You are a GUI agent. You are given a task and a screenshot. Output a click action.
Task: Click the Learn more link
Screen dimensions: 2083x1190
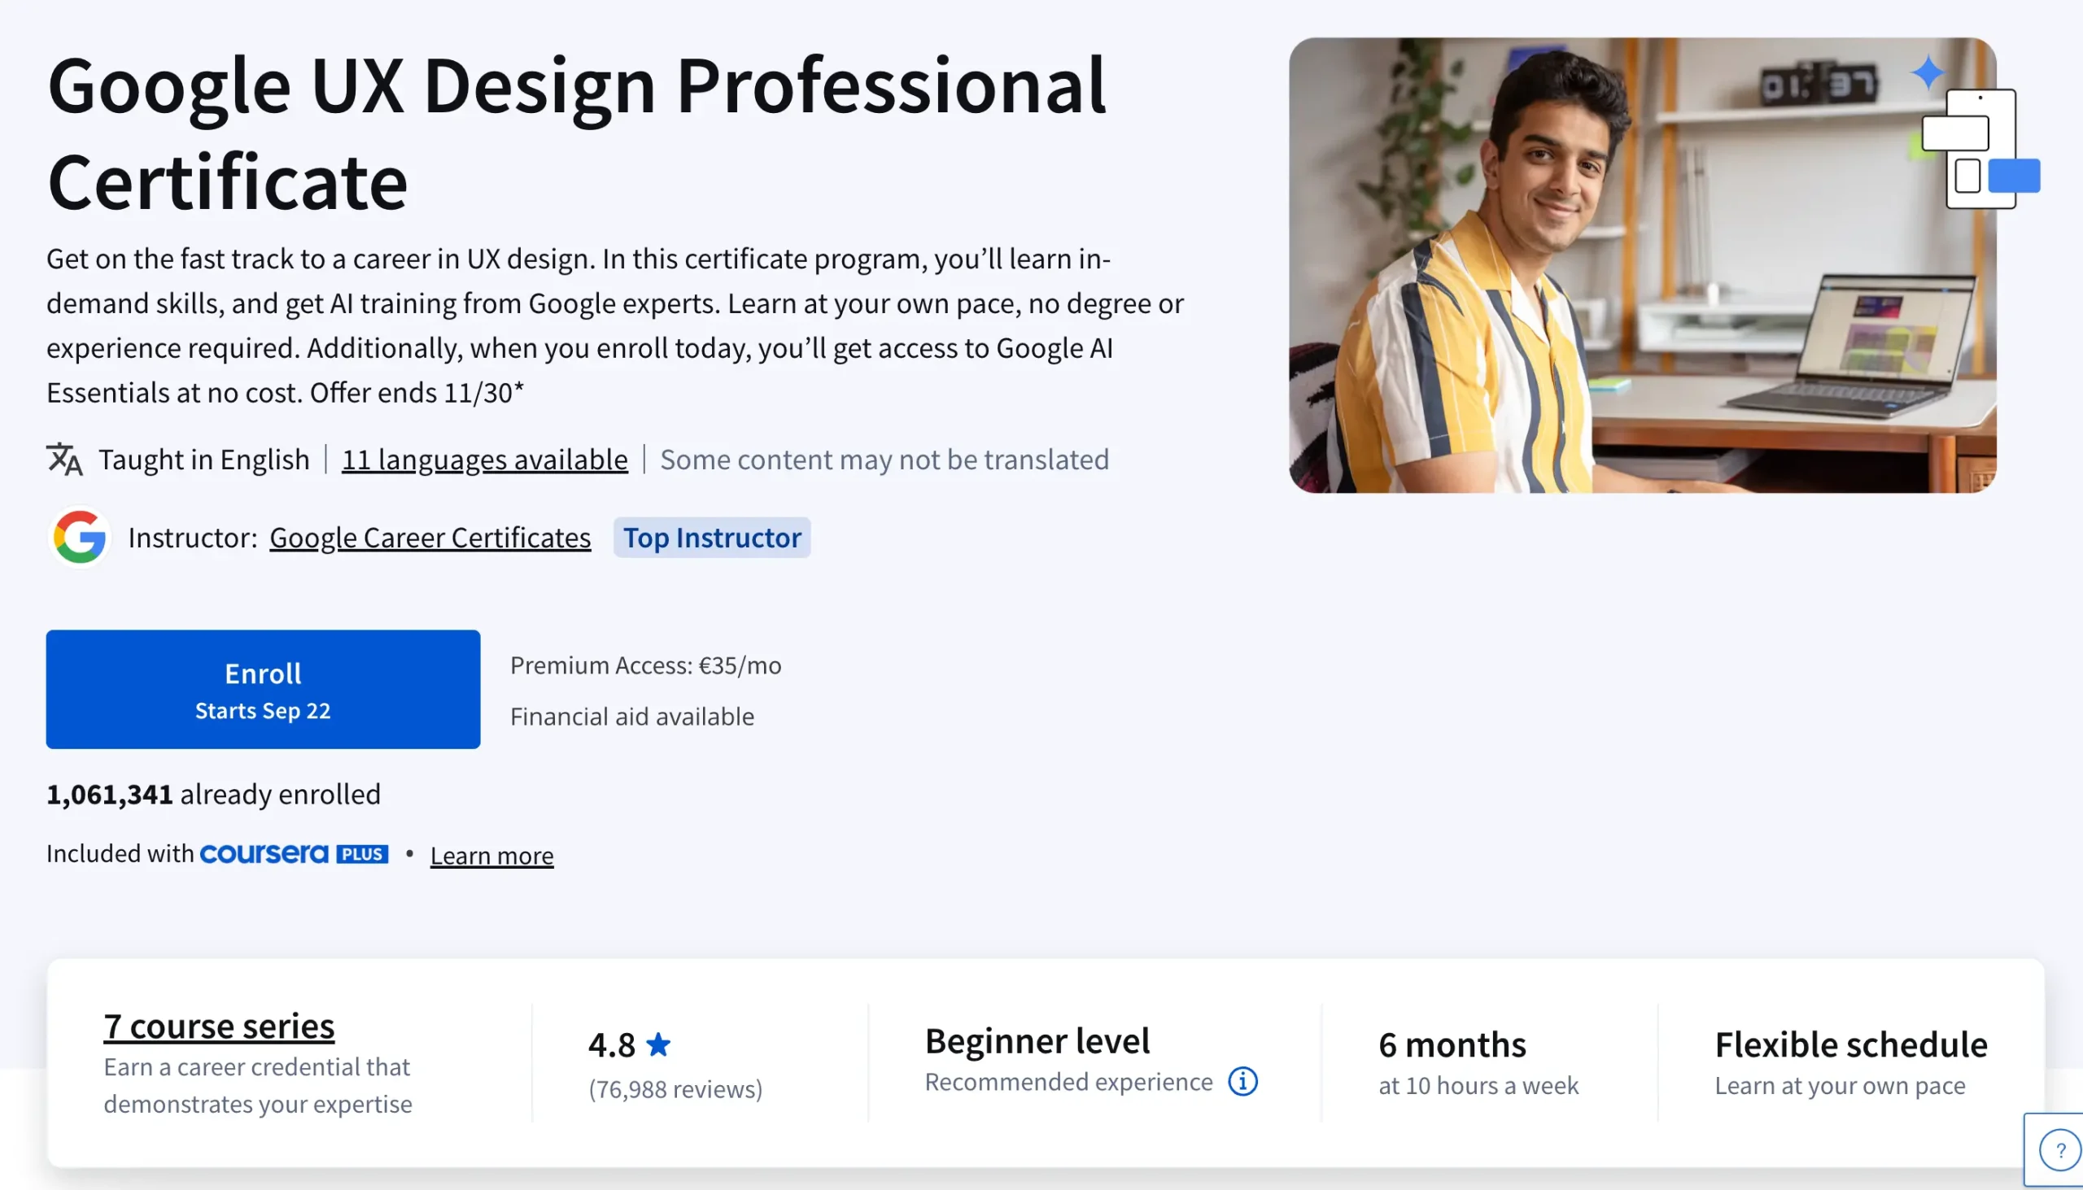(x=491, y=856)
